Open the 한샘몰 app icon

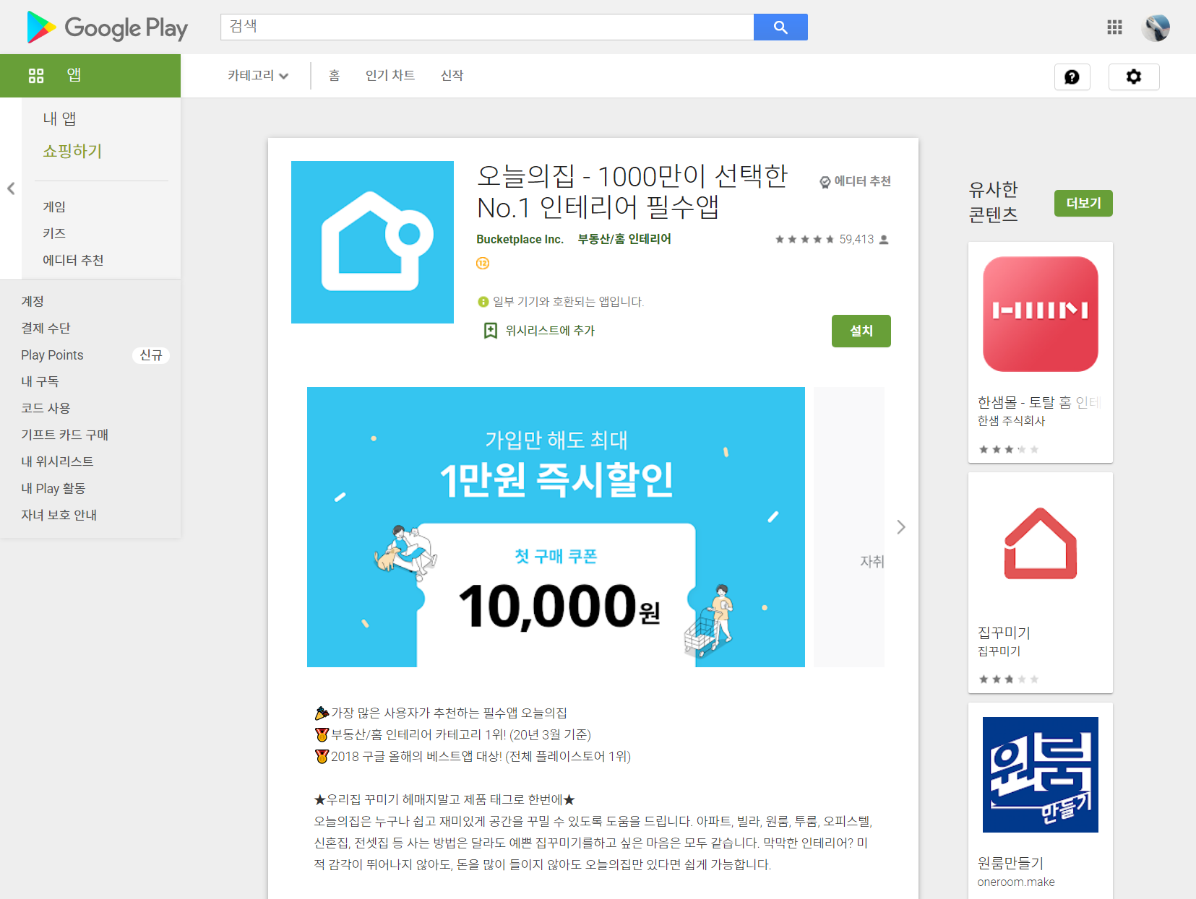1041,314
